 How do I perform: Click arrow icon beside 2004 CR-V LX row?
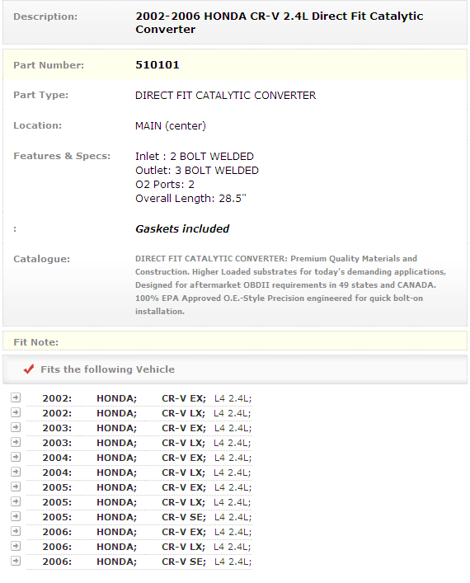16,472
